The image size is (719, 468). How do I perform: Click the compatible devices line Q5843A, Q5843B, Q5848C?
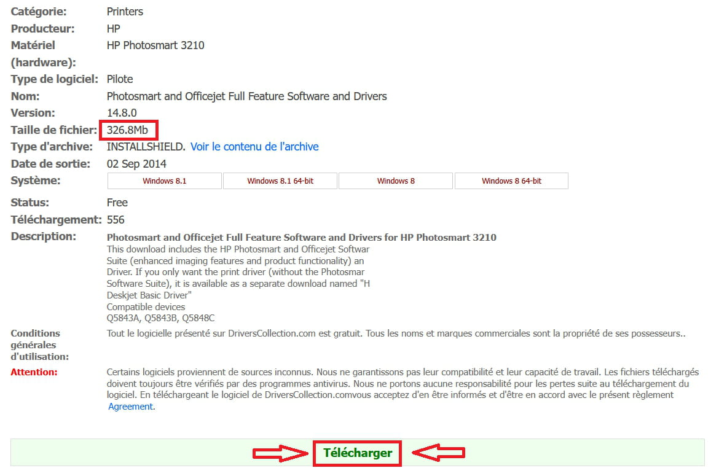(x=160, y=318)
